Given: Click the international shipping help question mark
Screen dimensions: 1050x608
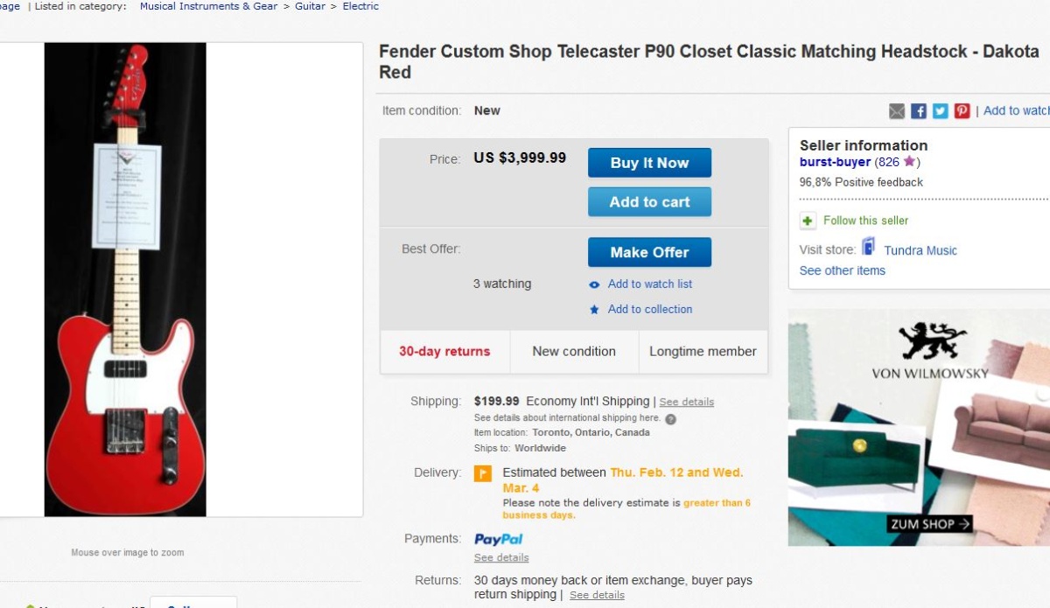Looking at the screenshot, I should click(x=670, y=419).
